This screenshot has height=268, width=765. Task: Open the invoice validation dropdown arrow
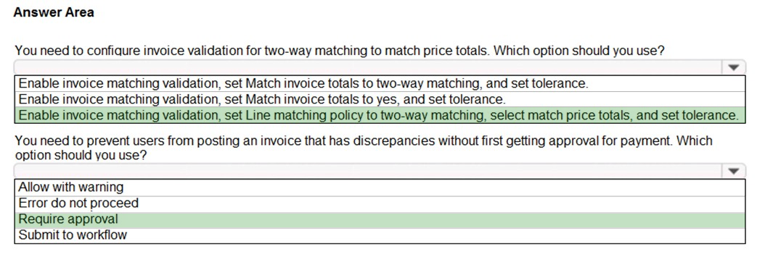[733, 67]
